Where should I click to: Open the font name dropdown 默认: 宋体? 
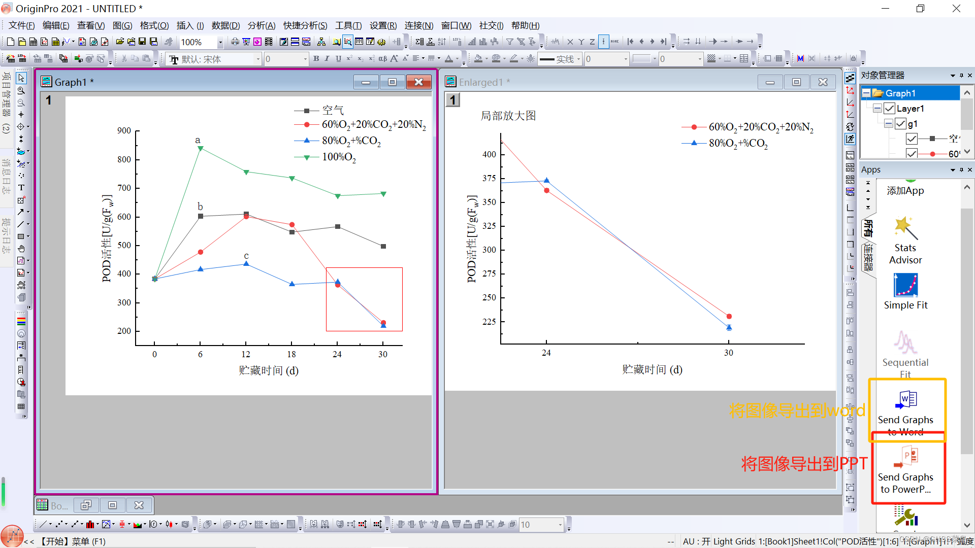(257, 59)
